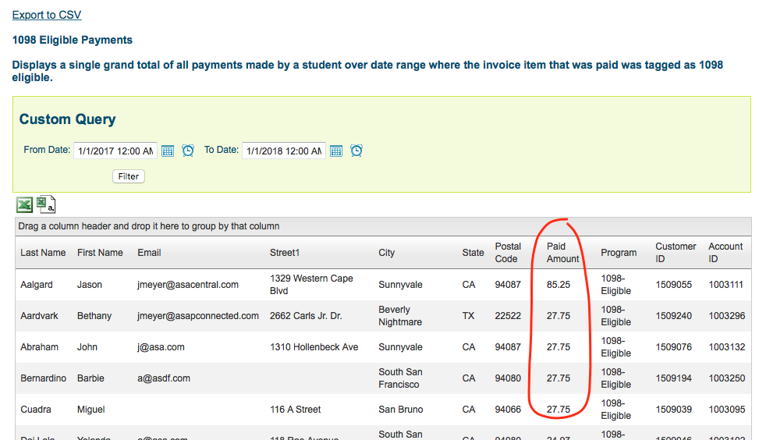The width and height of the screenshot is (759, 440).
Task: Click the jmeyer@asapconnected.com email cell
Action: pos(198,316)
